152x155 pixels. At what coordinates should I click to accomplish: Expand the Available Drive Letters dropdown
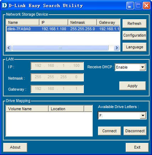point(143,116)
